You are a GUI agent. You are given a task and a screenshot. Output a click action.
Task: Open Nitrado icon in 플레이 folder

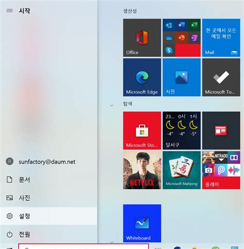pyautogui.click(x=221, y=158)
